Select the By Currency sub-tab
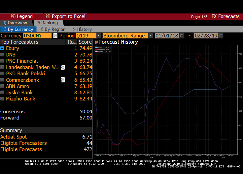This screenshot has height=174, width=243. [18, 29]
